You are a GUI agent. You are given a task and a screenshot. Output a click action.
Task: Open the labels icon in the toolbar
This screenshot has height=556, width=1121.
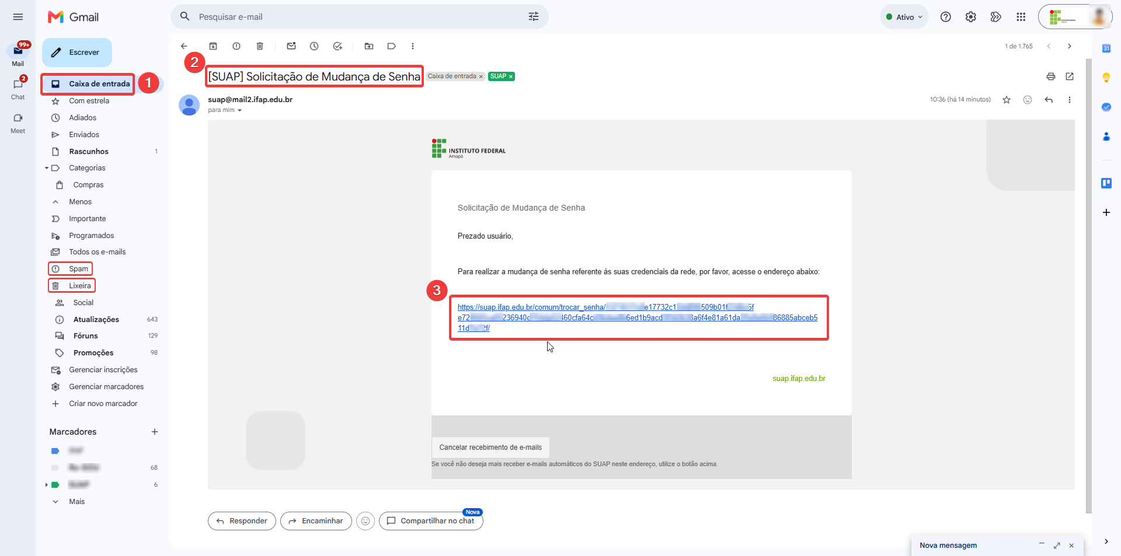tap(391, 46)
